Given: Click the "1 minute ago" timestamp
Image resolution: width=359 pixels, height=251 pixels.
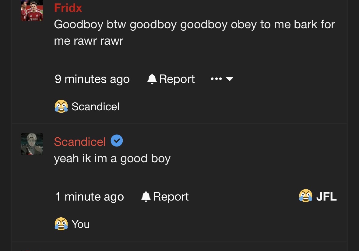Looking at the screenshot, I should point(90,197).
